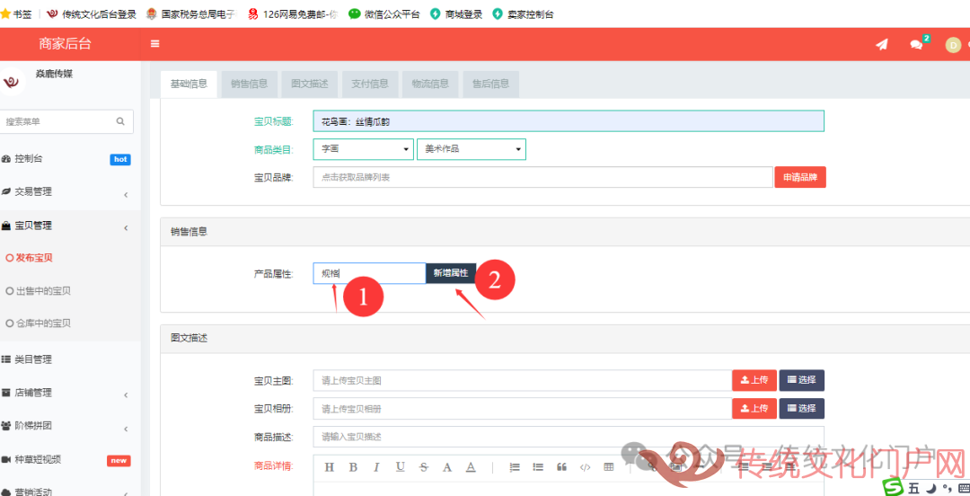Image resolution: width=970 pixels, height=496 pixels.
Task: Open 控制台 in the sidebar
Action: point(70,159)
